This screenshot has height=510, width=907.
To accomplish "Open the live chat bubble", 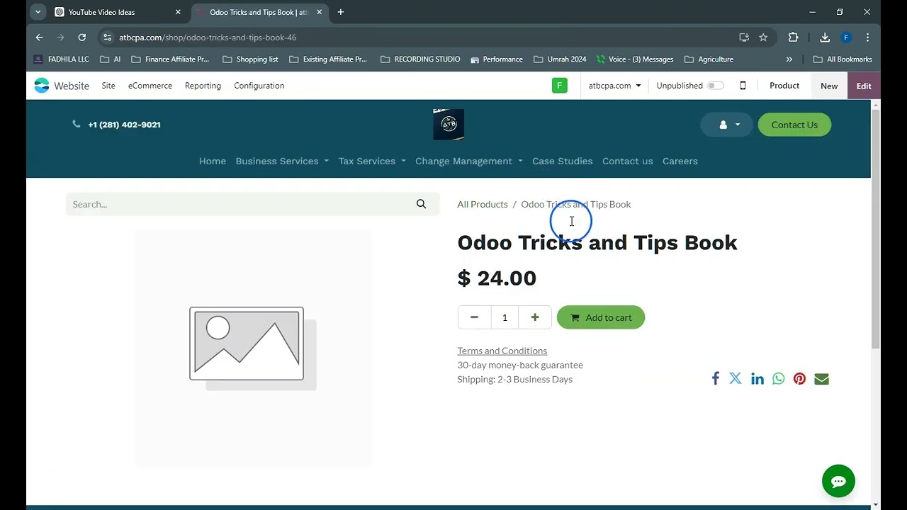I will coord(838,482).
